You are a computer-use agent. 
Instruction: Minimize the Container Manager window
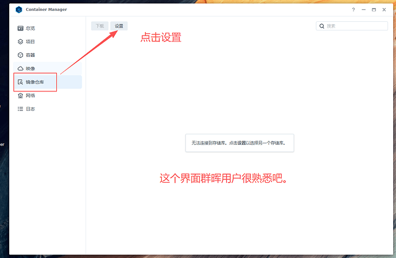(x=363, y=10)
